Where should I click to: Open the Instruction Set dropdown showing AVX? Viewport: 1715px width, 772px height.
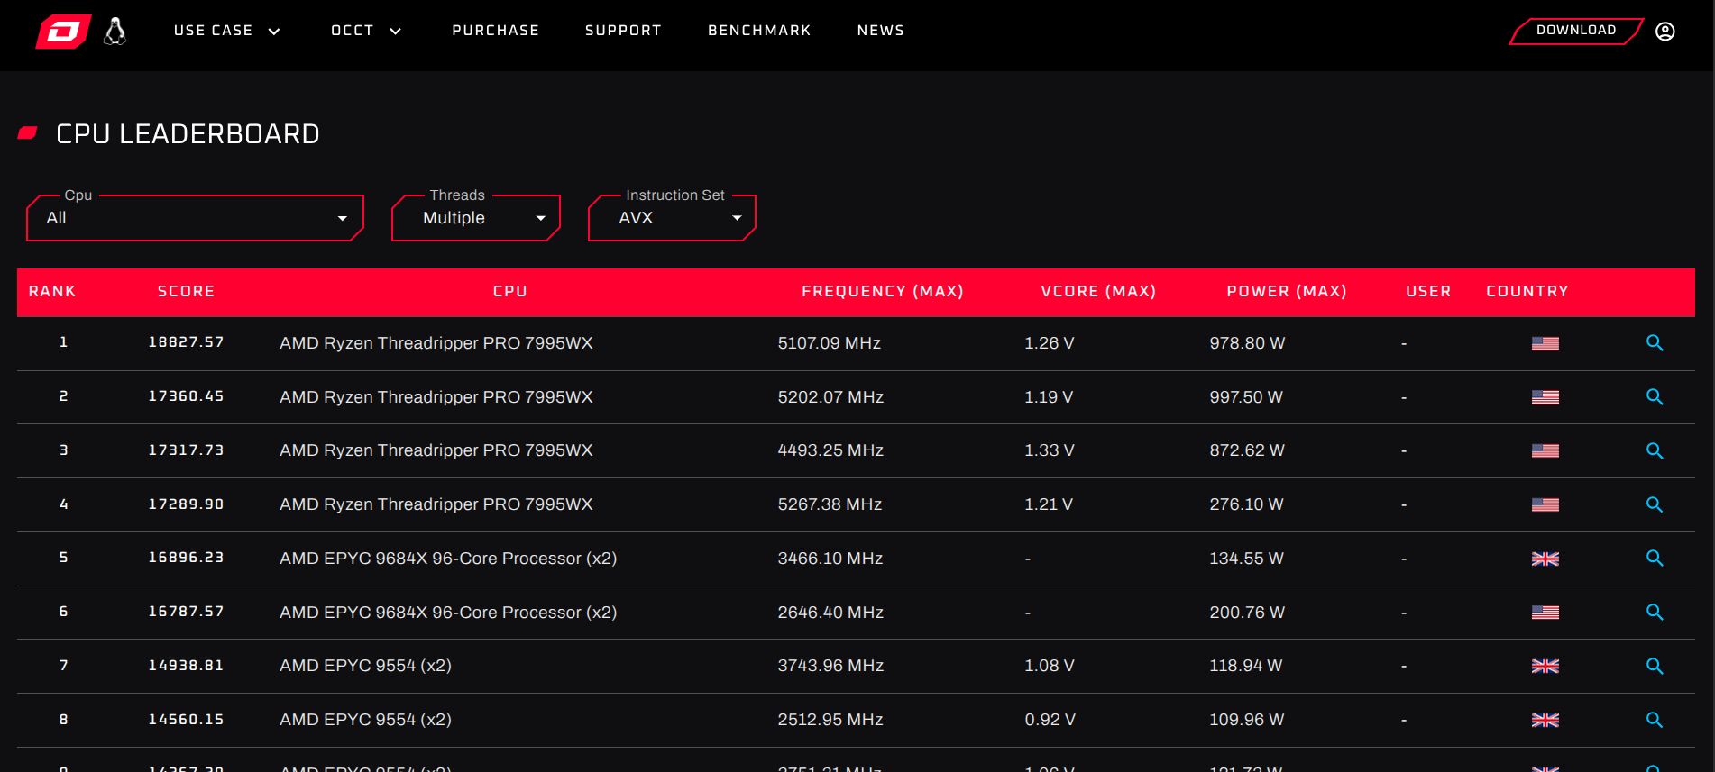[672, 218]
